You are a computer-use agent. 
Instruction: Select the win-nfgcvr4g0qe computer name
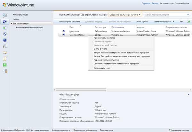click(77, 35)
